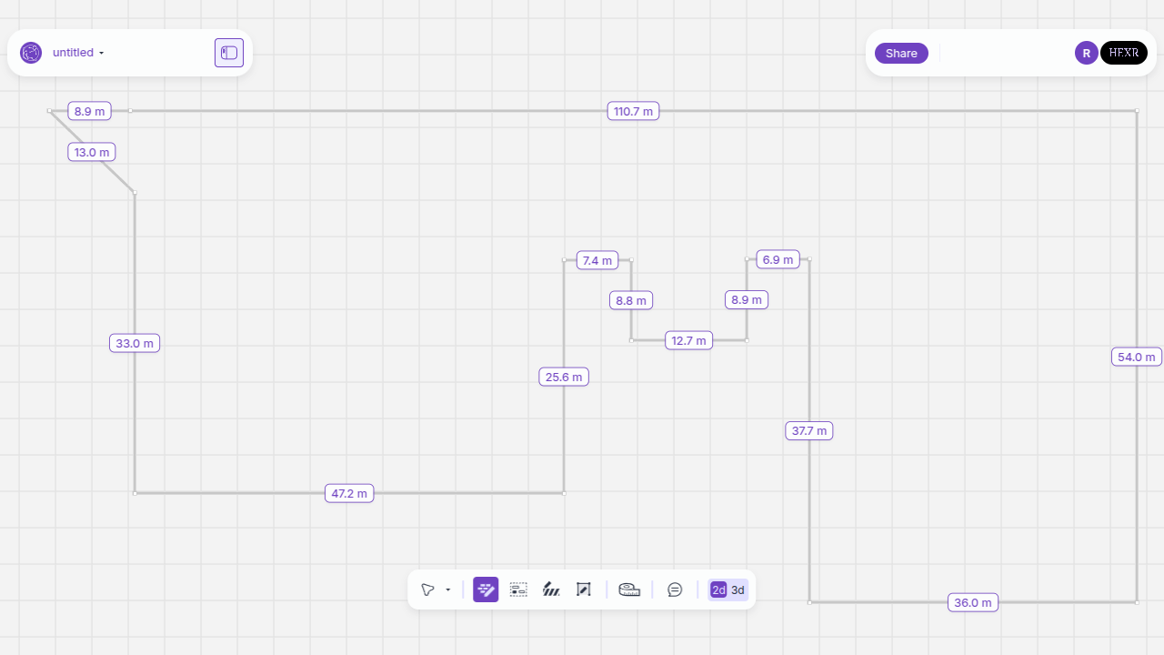The width and height of the screenshot is (1164, 655).
Task: Click the app logo in top-left
Action: pyautogui.click(x=31, y=53)
